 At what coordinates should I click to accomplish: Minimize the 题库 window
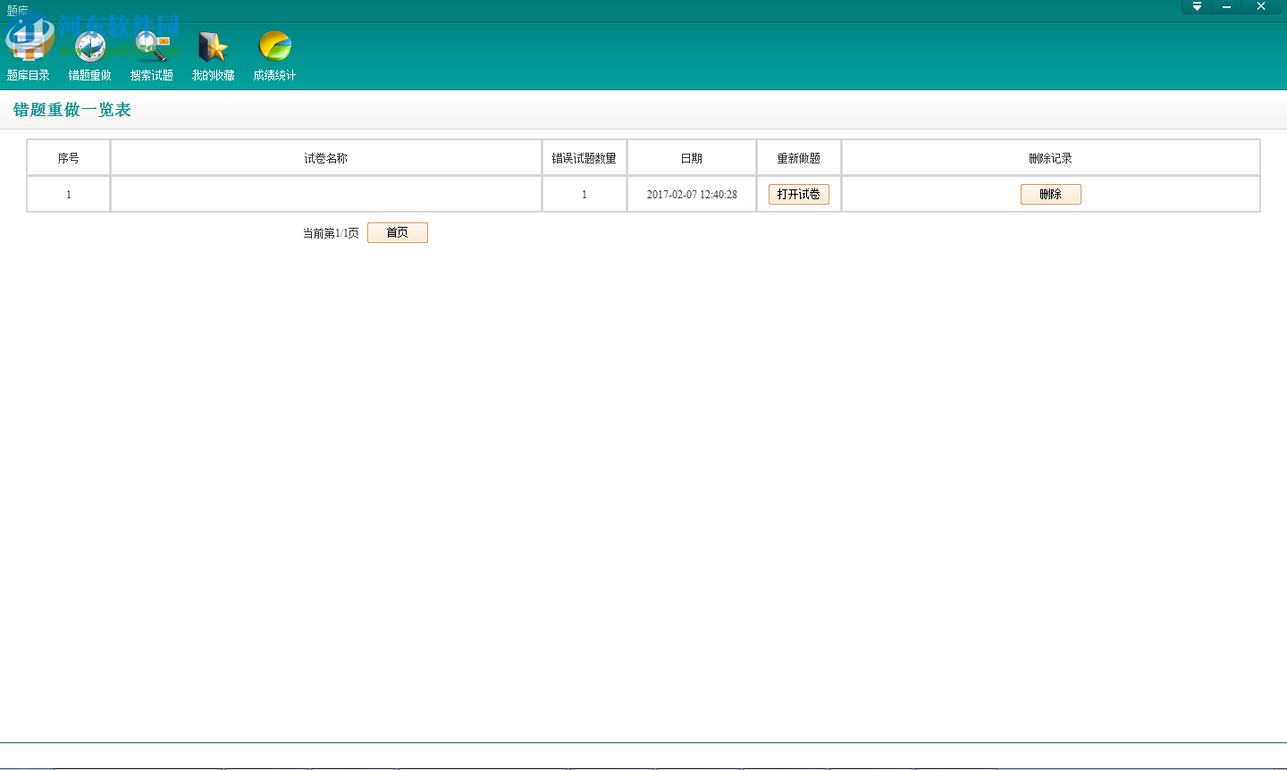pos(1227,7)
